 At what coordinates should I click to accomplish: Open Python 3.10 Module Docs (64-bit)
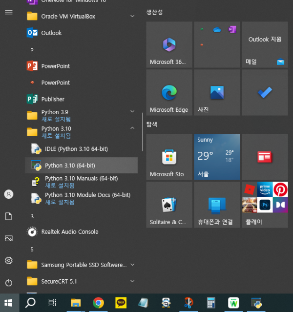point(81,198)
